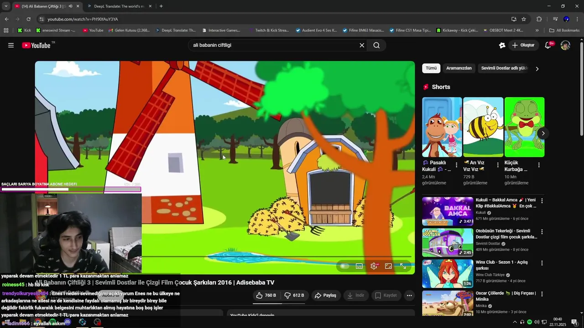This screenshot has width=584, height=328.
Task: Dislike the video (612 B)
Action: pyautogui.click(x=294, y=295)
